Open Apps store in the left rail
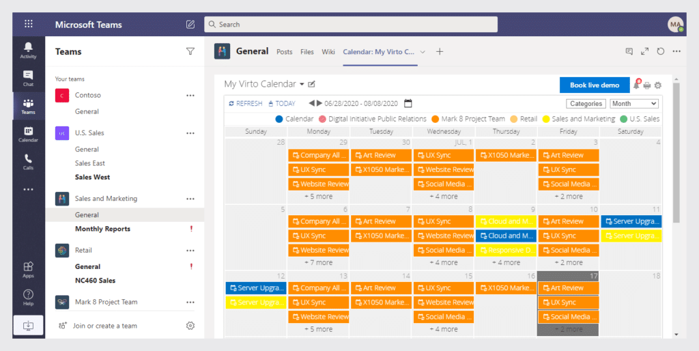 click(x=29, y=269)
